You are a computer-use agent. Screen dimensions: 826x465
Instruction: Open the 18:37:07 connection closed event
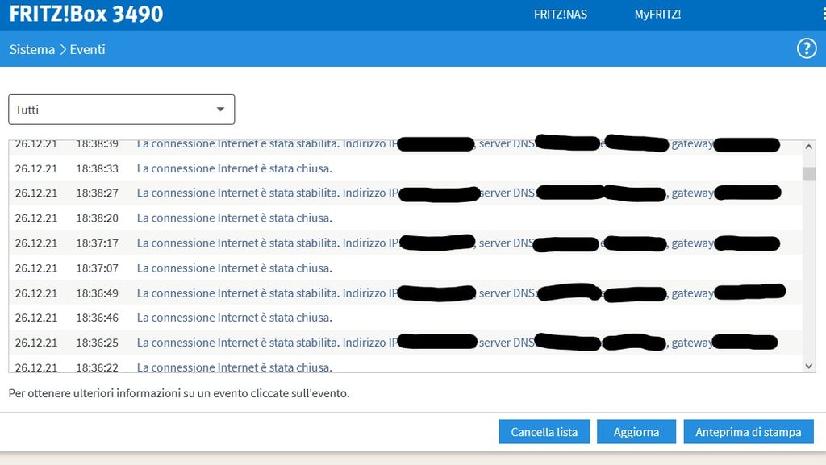point(234,268)
